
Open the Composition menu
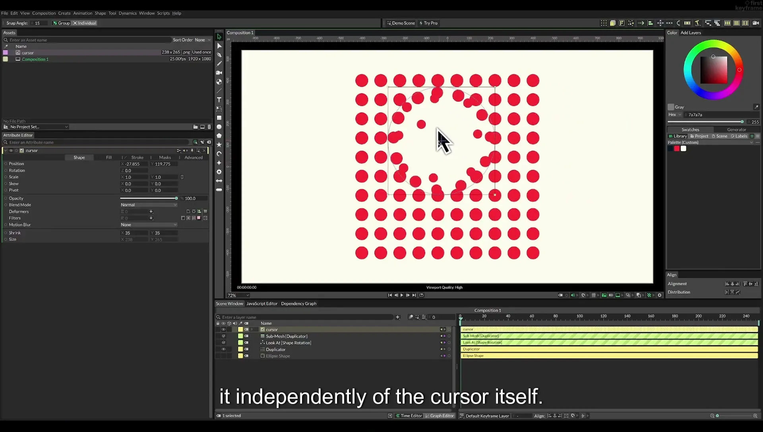pyautogui.click(x=44, y=13)
